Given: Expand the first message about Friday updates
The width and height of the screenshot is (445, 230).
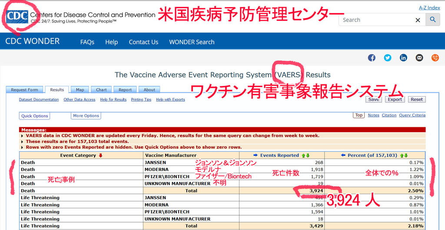Looking at the screenshot, I should [22, 136].
